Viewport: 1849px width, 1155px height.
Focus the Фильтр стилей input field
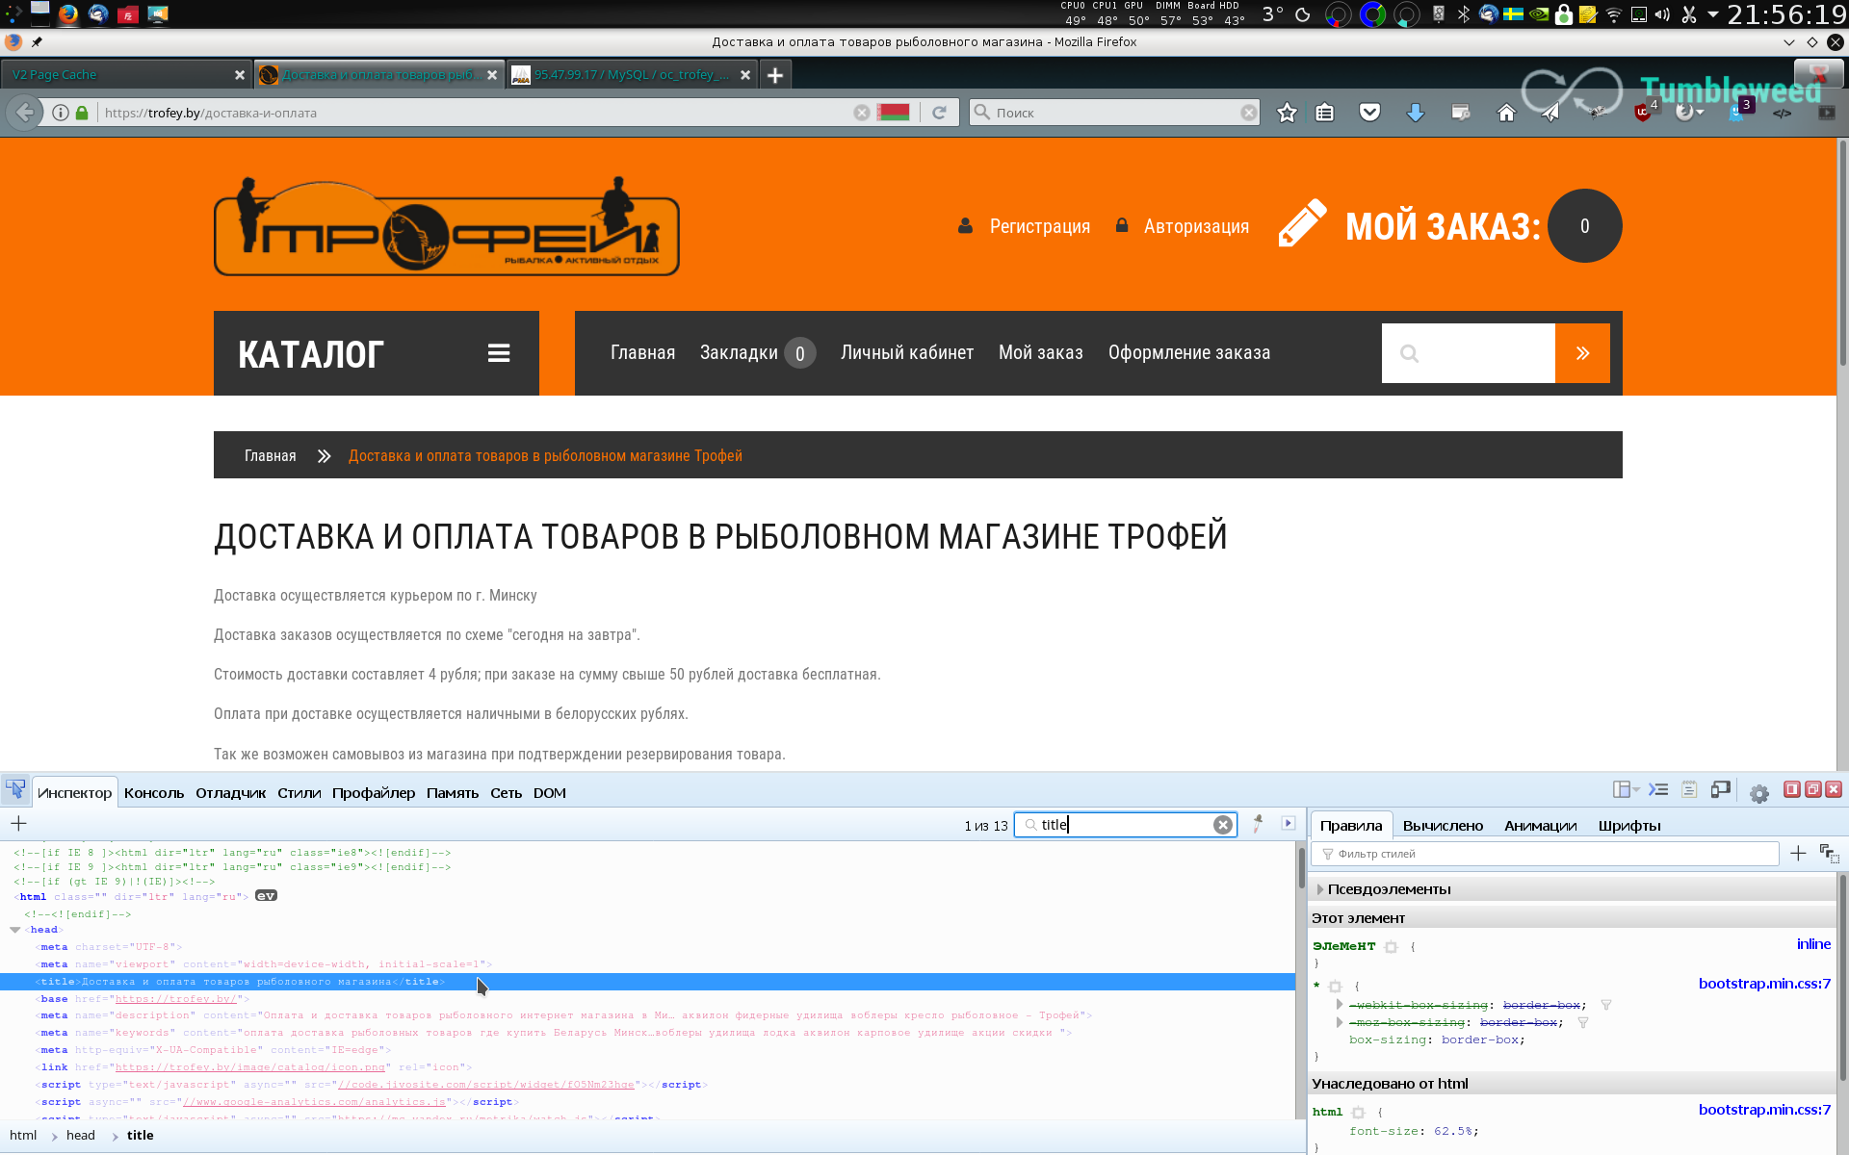(x=1546, y=854)
